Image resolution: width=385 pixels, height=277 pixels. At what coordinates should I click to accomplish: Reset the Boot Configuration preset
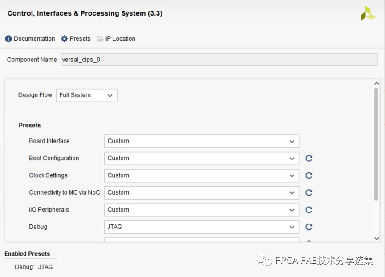pyautogui.click(x=309, y=158)
